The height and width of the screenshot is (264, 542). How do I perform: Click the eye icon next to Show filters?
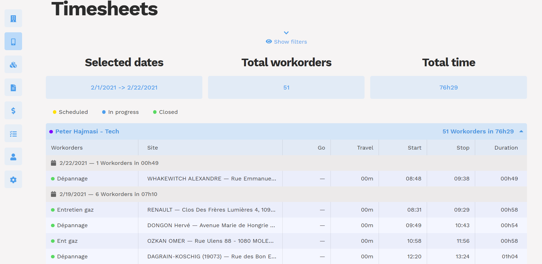pyautogui.click(x=268, y=41)
